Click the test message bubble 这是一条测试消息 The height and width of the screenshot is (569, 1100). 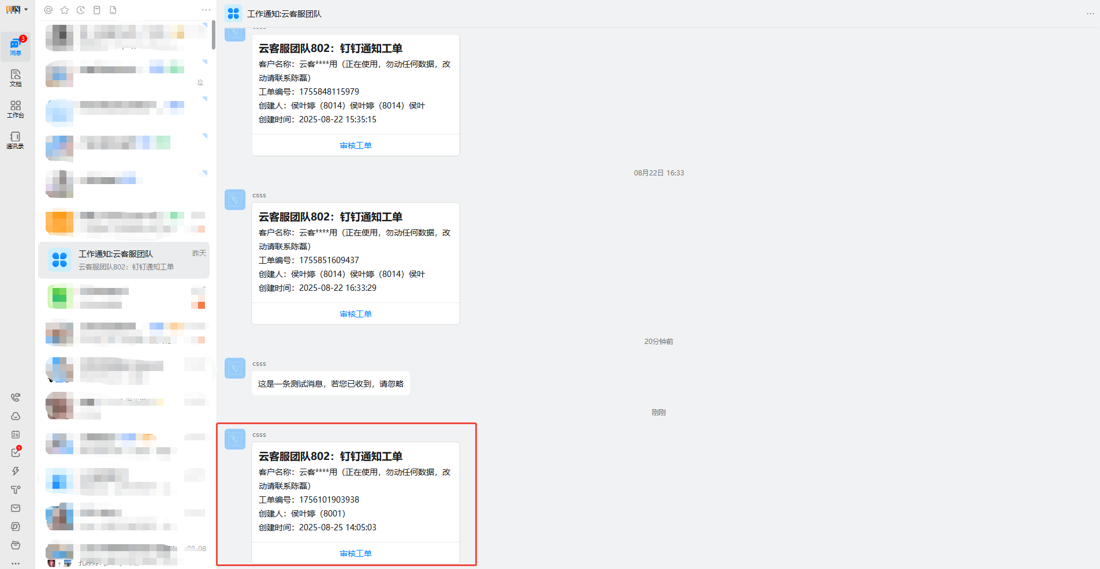click(x=330, y=384)
